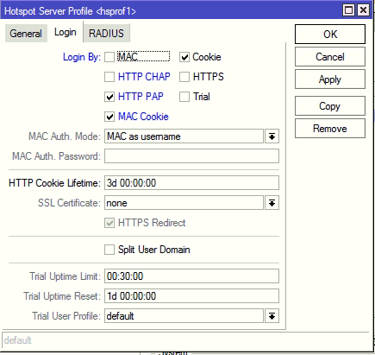375x355 pixels.
Task: Uncheck the MAC Cookie option
Action: coord(109,117)
